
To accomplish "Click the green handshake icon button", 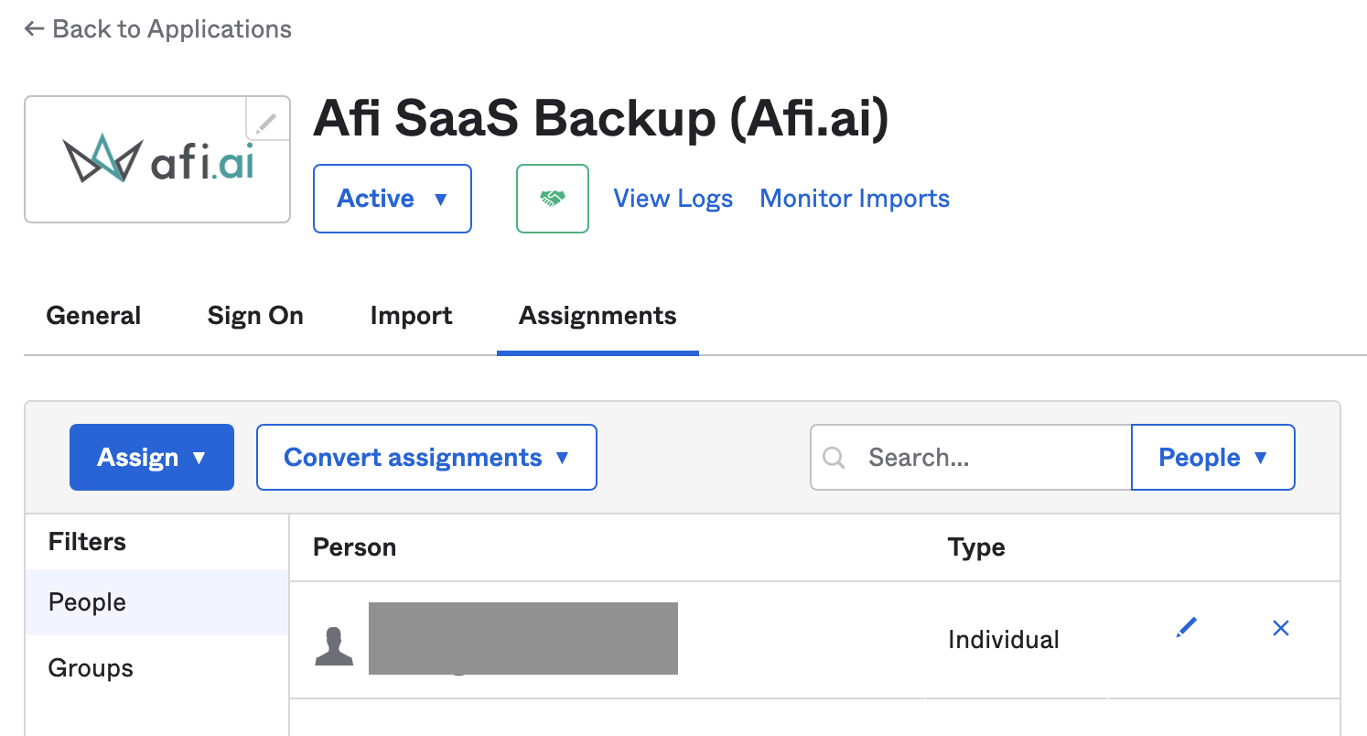I will tap(552, 199).
